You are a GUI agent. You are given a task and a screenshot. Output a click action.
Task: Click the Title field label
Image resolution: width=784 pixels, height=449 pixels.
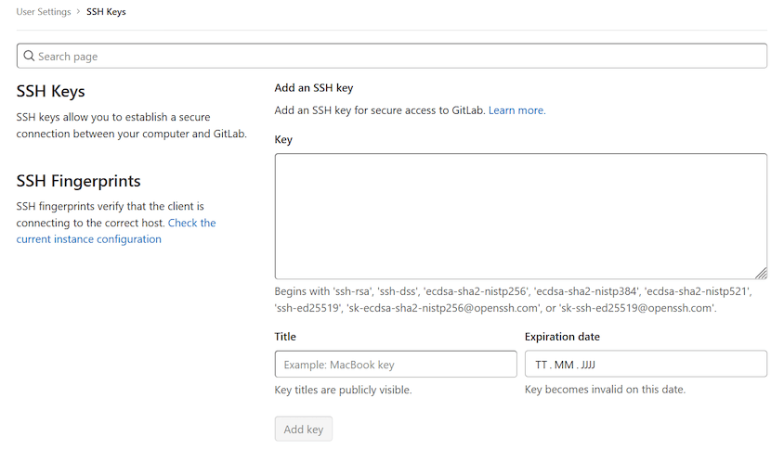[x=285, y=337]
